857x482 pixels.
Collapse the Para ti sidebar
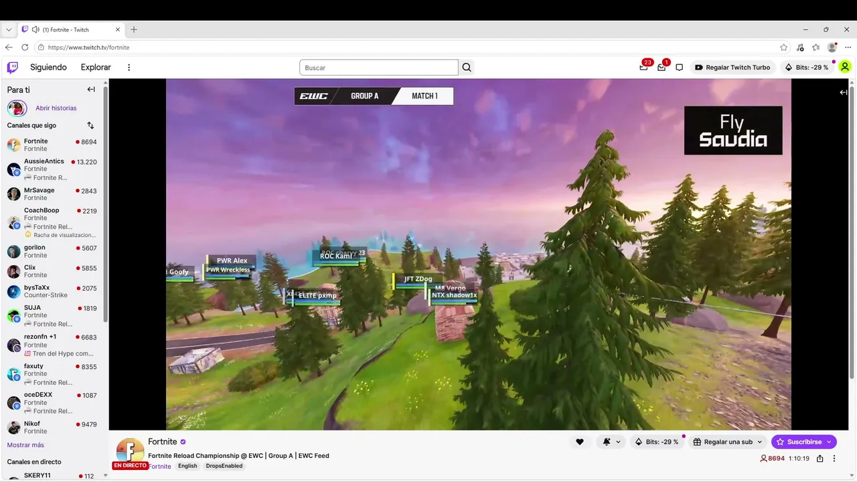91,90
